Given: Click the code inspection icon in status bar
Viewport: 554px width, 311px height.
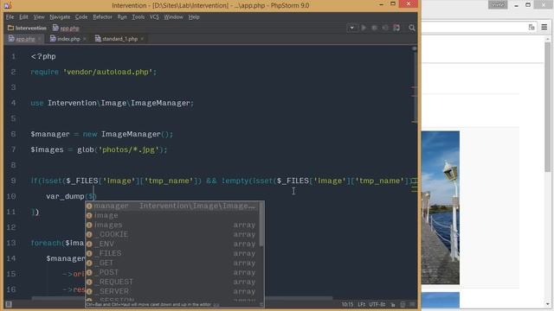Looking at the screenshot, I should (x=403, y=304).
